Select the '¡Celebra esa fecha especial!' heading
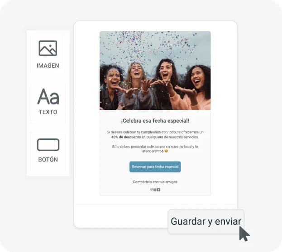282x252 pixels. [155, 121]
